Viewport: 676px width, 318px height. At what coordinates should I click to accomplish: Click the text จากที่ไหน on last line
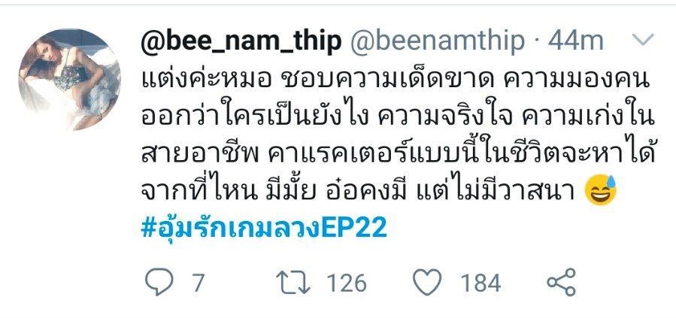(x=196, y=191)
